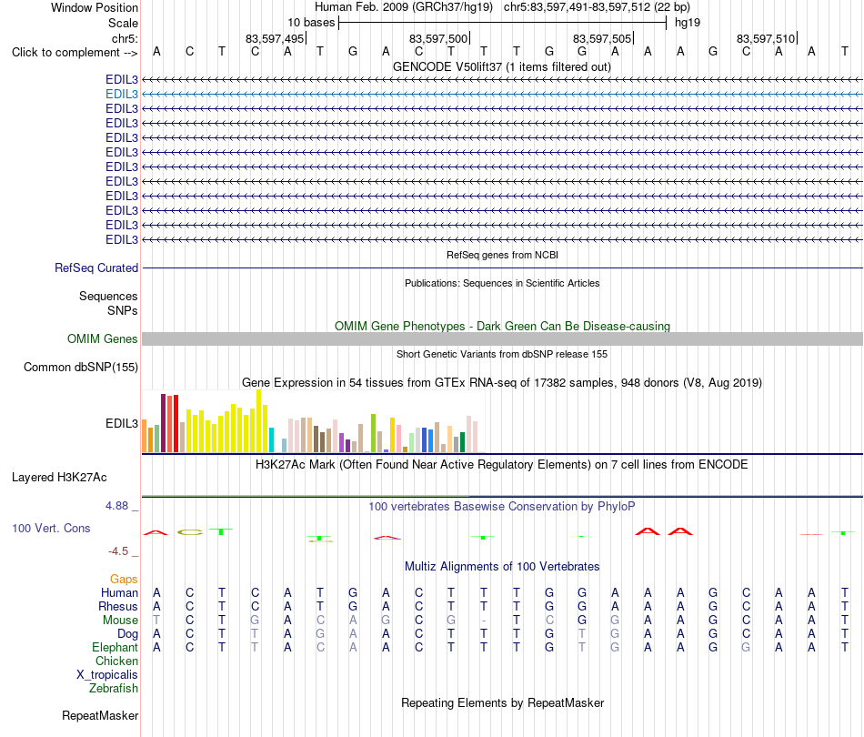864x737 pixels.
Task: Click the 83,597,510 position marker
Action: pyautogui.click(x=766, y=38)
